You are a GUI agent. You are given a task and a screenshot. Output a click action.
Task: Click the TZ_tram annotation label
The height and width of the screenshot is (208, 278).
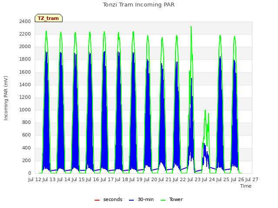(49, 18)
